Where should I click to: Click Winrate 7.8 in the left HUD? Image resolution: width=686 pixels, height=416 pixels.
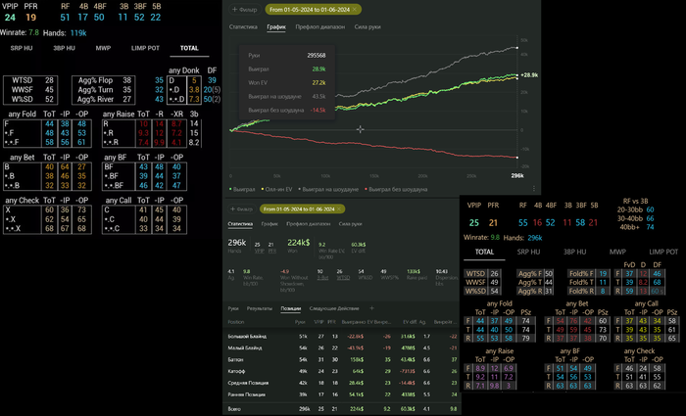click(x=20, y=32)
